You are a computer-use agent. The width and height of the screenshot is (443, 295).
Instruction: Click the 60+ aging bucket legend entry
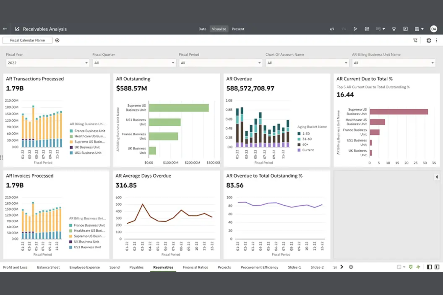[303, 145]
